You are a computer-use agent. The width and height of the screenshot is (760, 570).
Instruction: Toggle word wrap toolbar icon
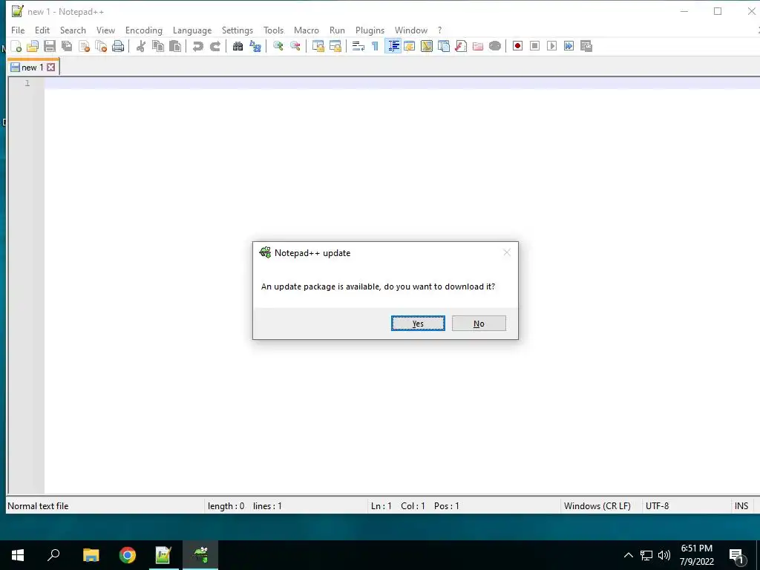click(x=358, y=46)
